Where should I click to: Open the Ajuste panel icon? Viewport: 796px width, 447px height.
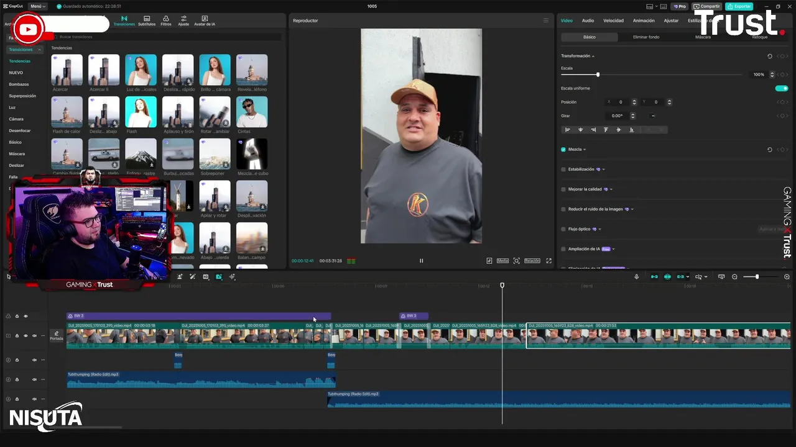[x=183, y=20]
